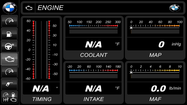The image size is (187, 105).
Task: Click the coolant temperature color scale
Action: (93, 26)
